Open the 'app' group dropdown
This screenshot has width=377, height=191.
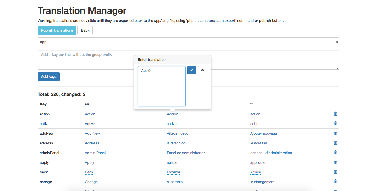[188, 42]
